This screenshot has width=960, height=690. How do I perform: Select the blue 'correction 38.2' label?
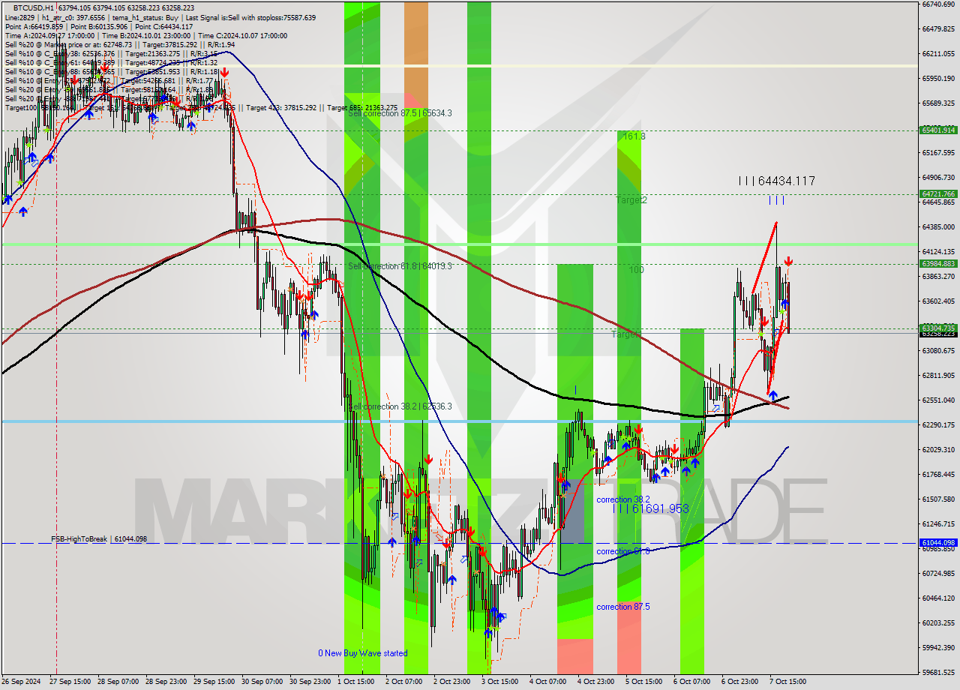pos(623,499)
